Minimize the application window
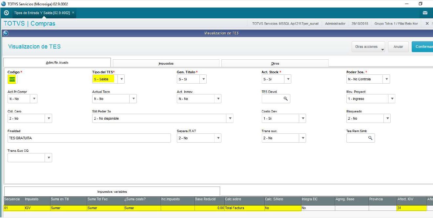Image resolution: width=433 pixels, height=218 pixels. pos(407,4)
